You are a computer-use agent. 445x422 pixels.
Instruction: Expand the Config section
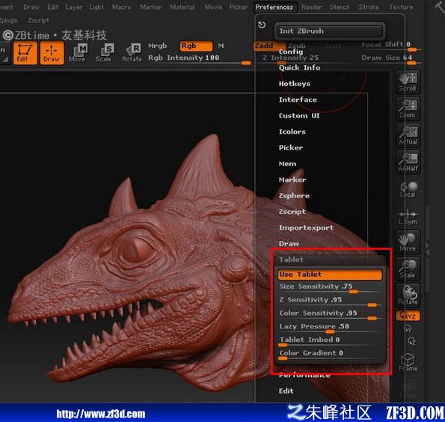[291, 52]
